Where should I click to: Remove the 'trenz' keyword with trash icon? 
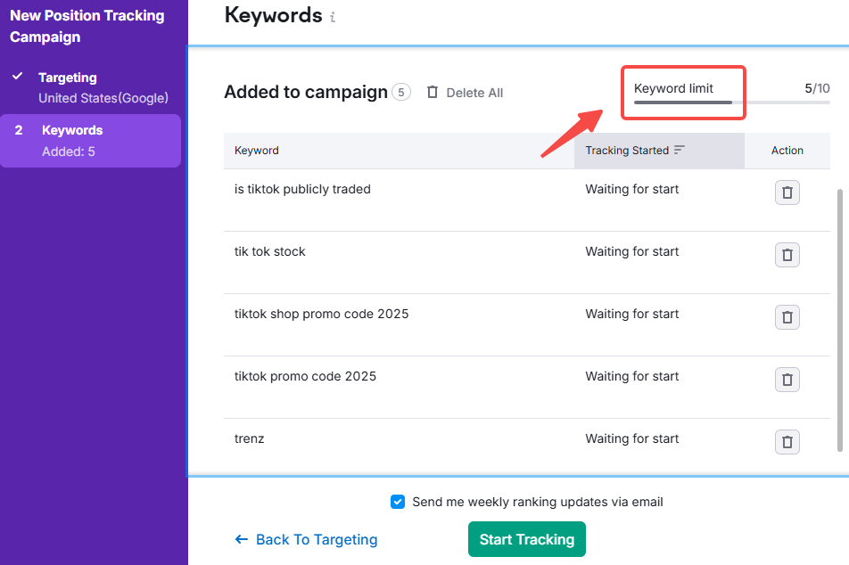click(787, 442)
